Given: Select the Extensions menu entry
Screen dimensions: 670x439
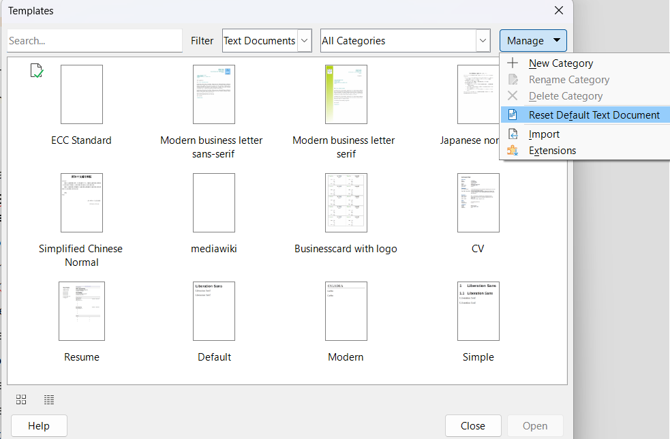Looking at the screenshot, I should [x=552, y=151].
